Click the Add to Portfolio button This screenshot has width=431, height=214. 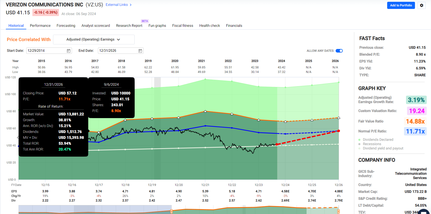401,5
